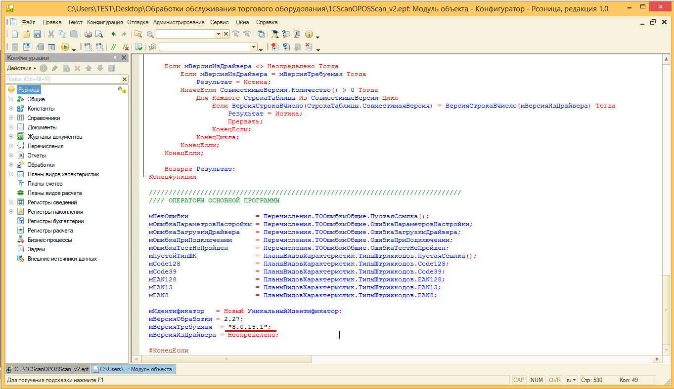This screenshot has width=674, height=389.
Task: Click the Print icon in toolbar
Action: 88,34
